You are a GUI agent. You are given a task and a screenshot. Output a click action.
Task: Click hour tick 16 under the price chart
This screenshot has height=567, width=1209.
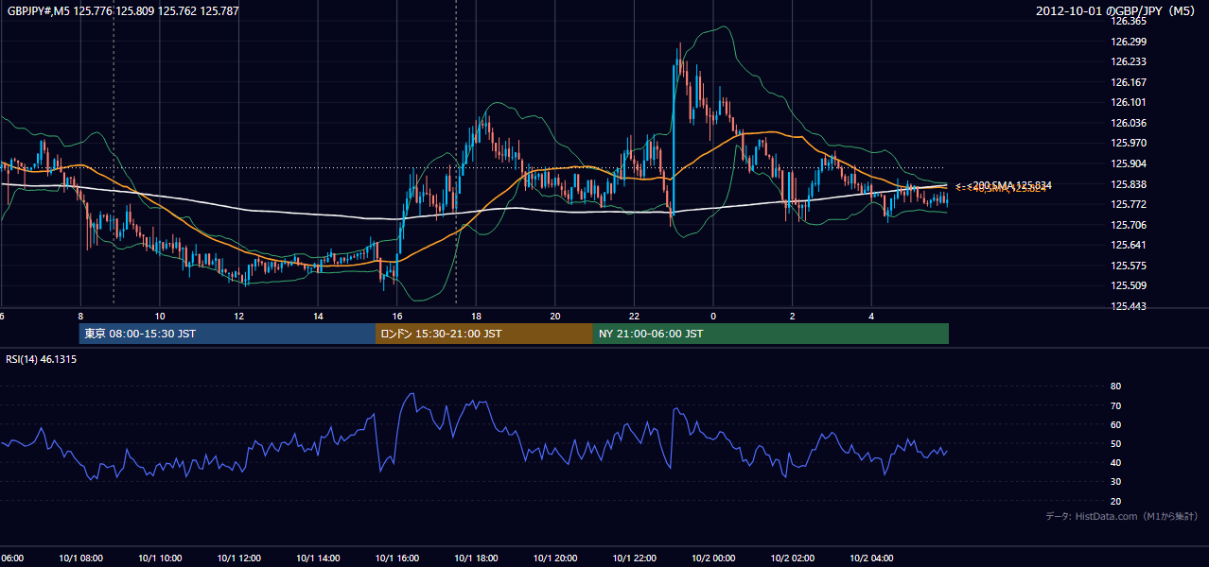[397, 317]
